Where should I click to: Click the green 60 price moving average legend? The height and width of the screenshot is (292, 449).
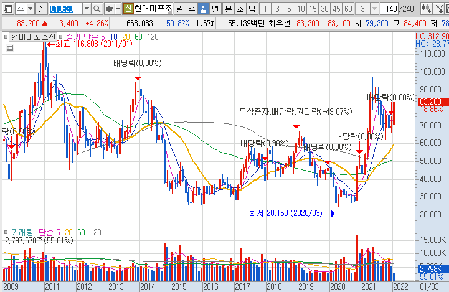[139, 37]
